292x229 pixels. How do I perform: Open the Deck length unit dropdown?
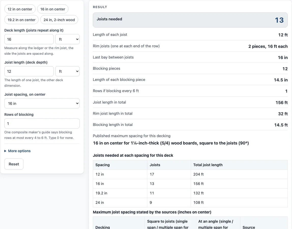click(67, 39)
